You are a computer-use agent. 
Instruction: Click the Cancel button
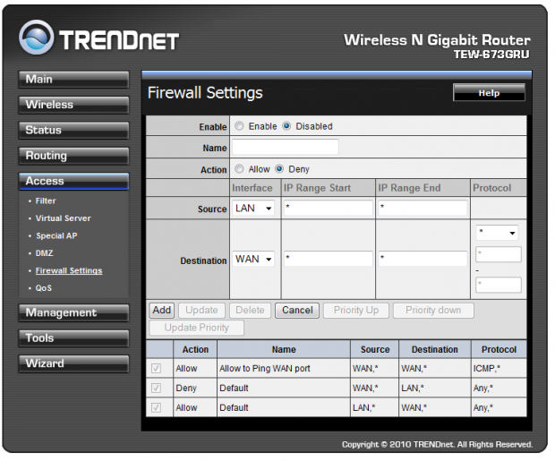coord(297,310)
